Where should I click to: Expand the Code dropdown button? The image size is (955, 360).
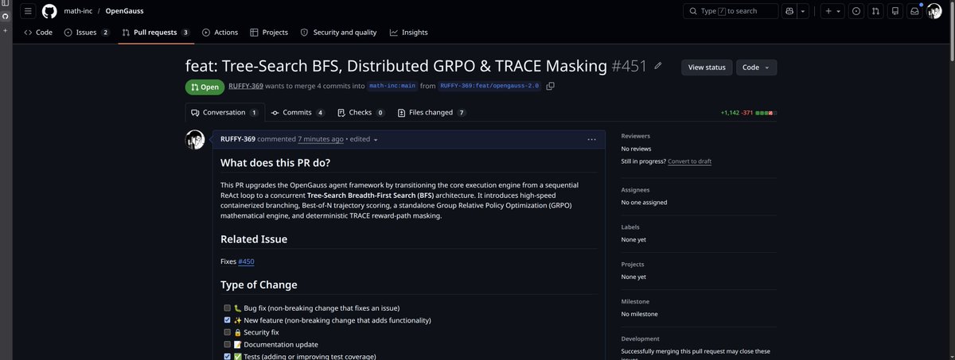(x=756, y=68)
